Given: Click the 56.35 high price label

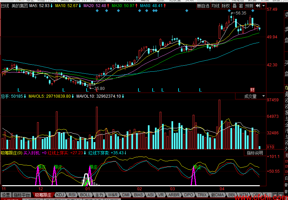Looking at the screenshot, I should [x=241, y=13].
